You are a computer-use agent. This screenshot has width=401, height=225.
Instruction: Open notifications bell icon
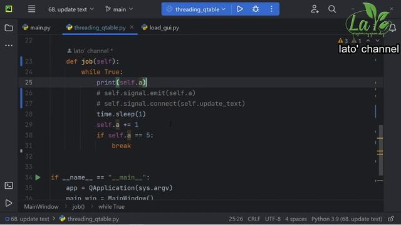(x=393, y=27)
